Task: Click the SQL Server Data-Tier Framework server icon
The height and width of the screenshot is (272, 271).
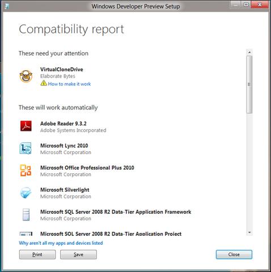Action: [26, 215]
